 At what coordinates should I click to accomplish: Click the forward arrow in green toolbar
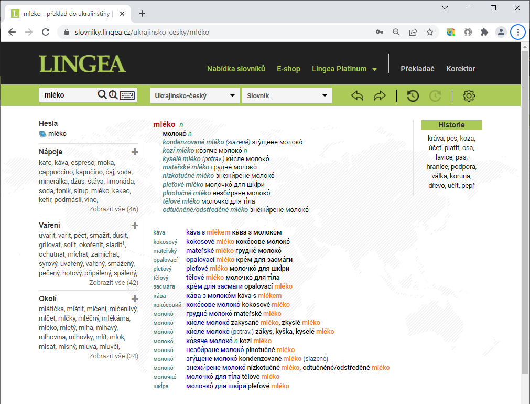380,96
